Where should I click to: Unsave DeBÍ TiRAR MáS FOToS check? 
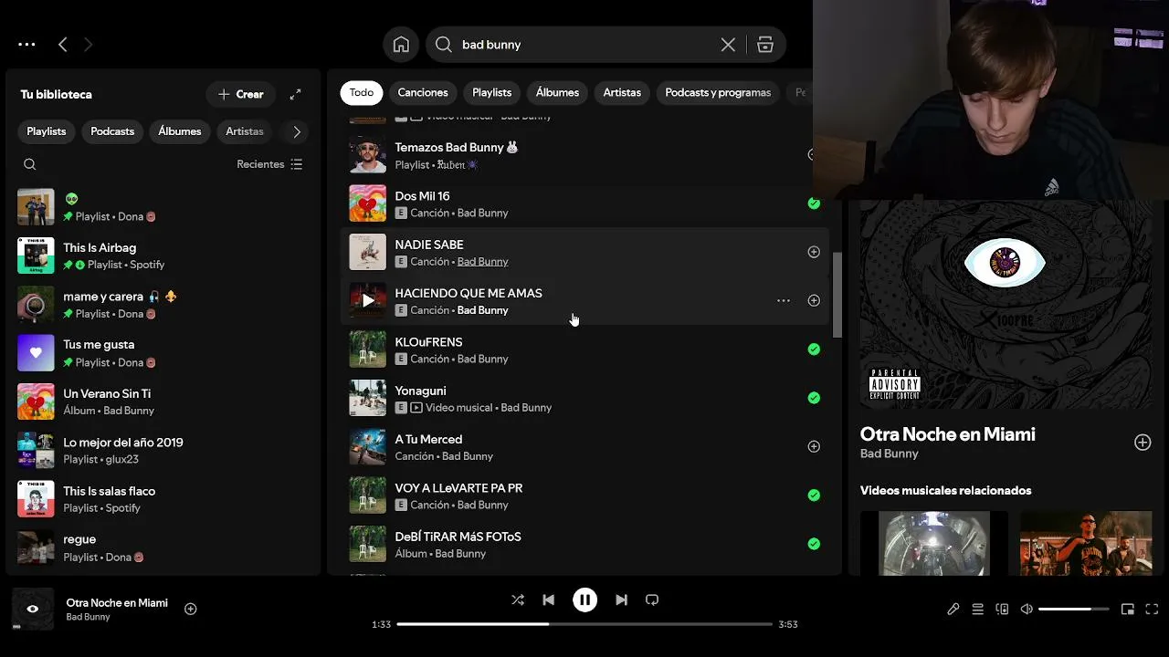[x=814, y=544]
